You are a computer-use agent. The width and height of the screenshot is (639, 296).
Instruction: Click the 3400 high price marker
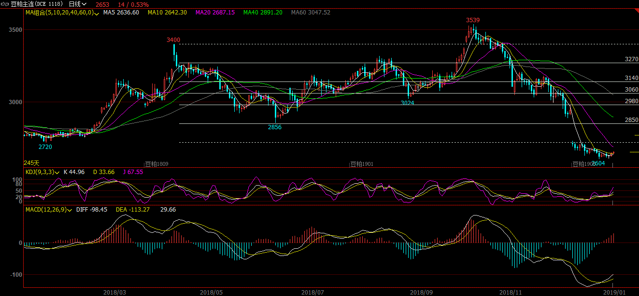(x=173, y=40)
